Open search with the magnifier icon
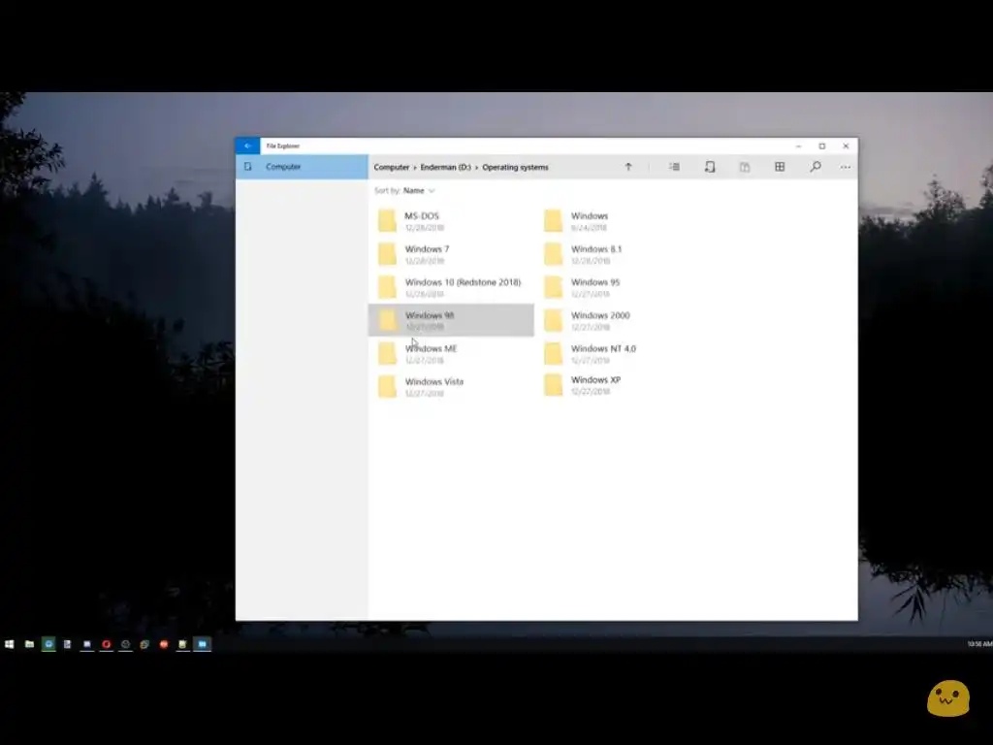The image size is (993, 745). (815, 167)
